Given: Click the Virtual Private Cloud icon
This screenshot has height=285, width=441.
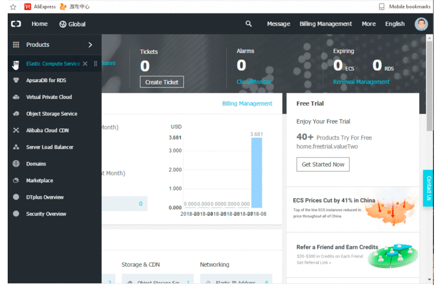Looking at the screenshot, I should click(16, 97).
